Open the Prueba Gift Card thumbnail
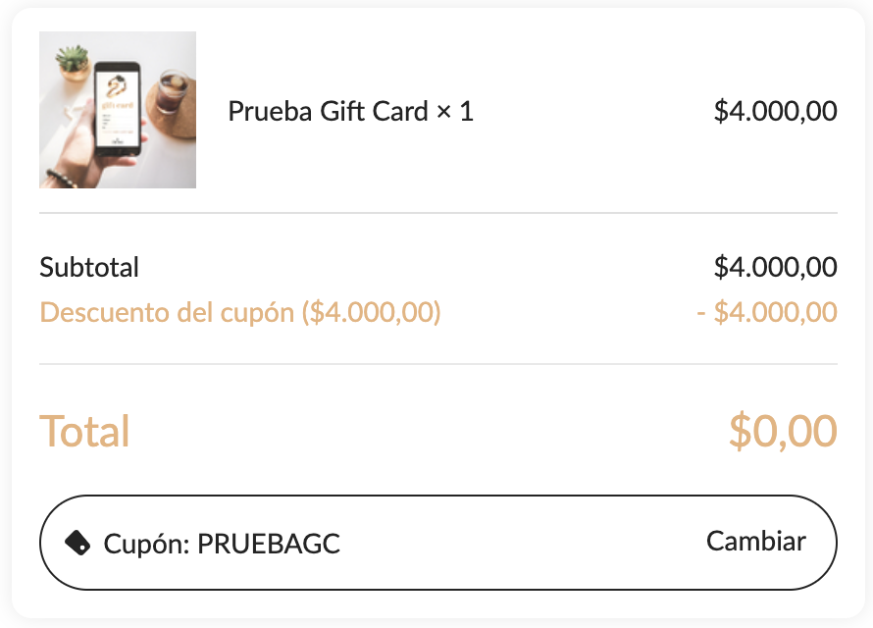The width and height of the screenshot is (873, 628). point(118,110)
